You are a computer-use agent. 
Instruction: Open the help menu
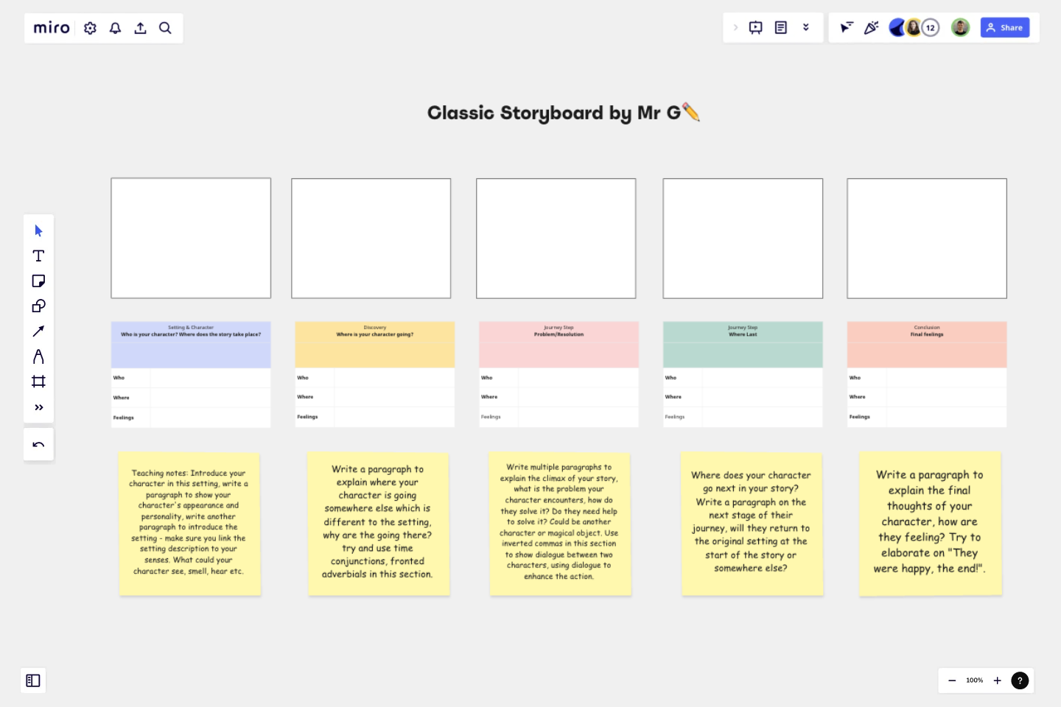point(1020,680)
